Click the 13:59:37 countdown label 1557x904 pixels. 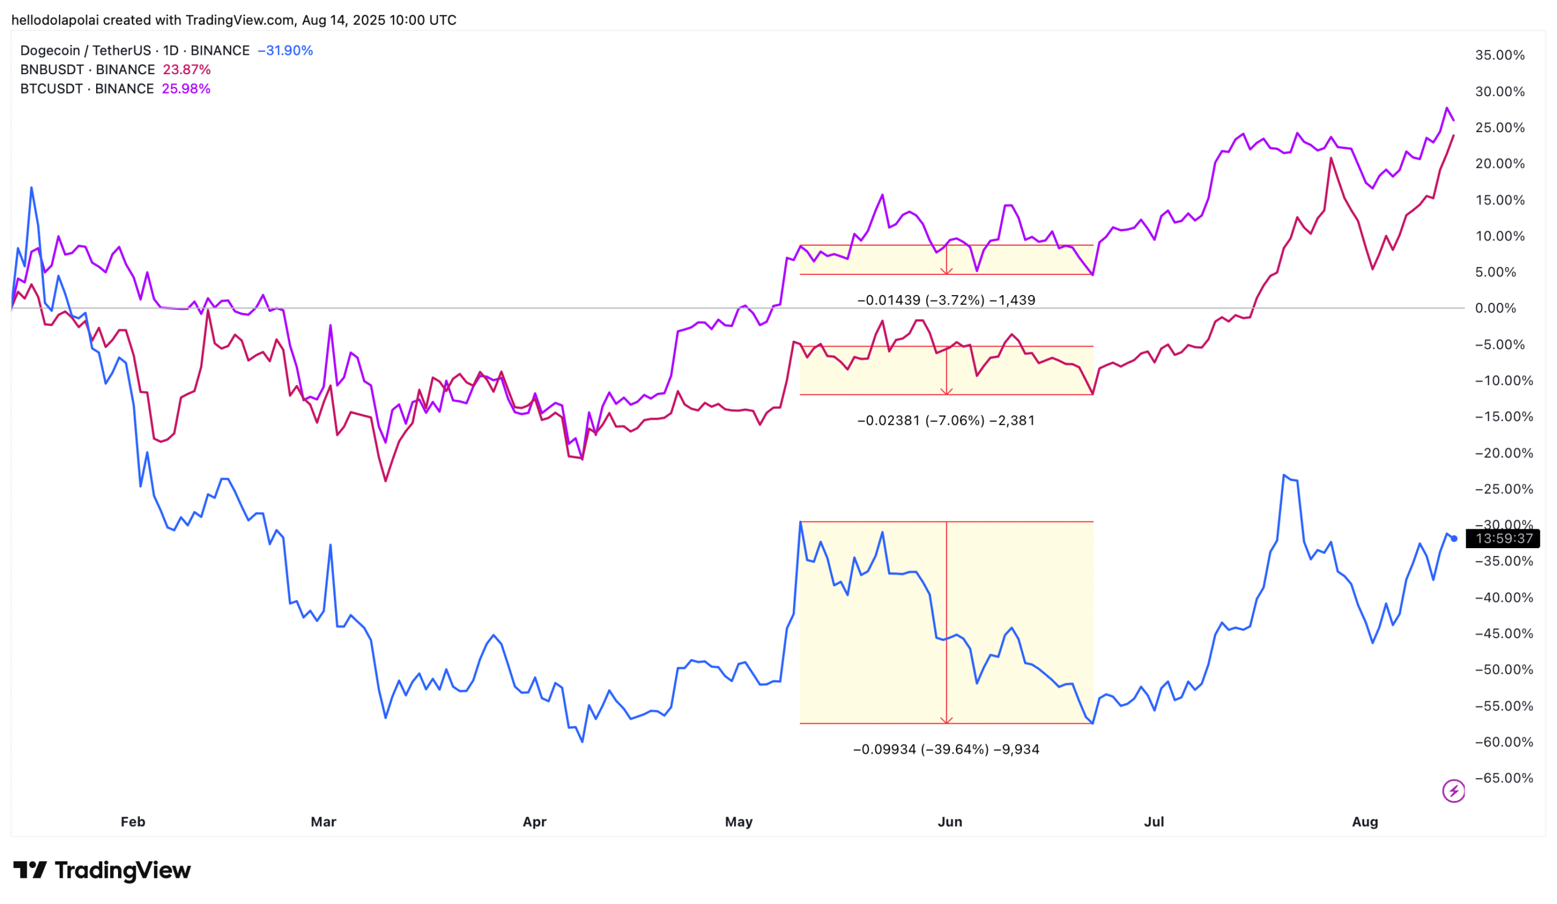pyautogui.click(x=1503, y=539)
